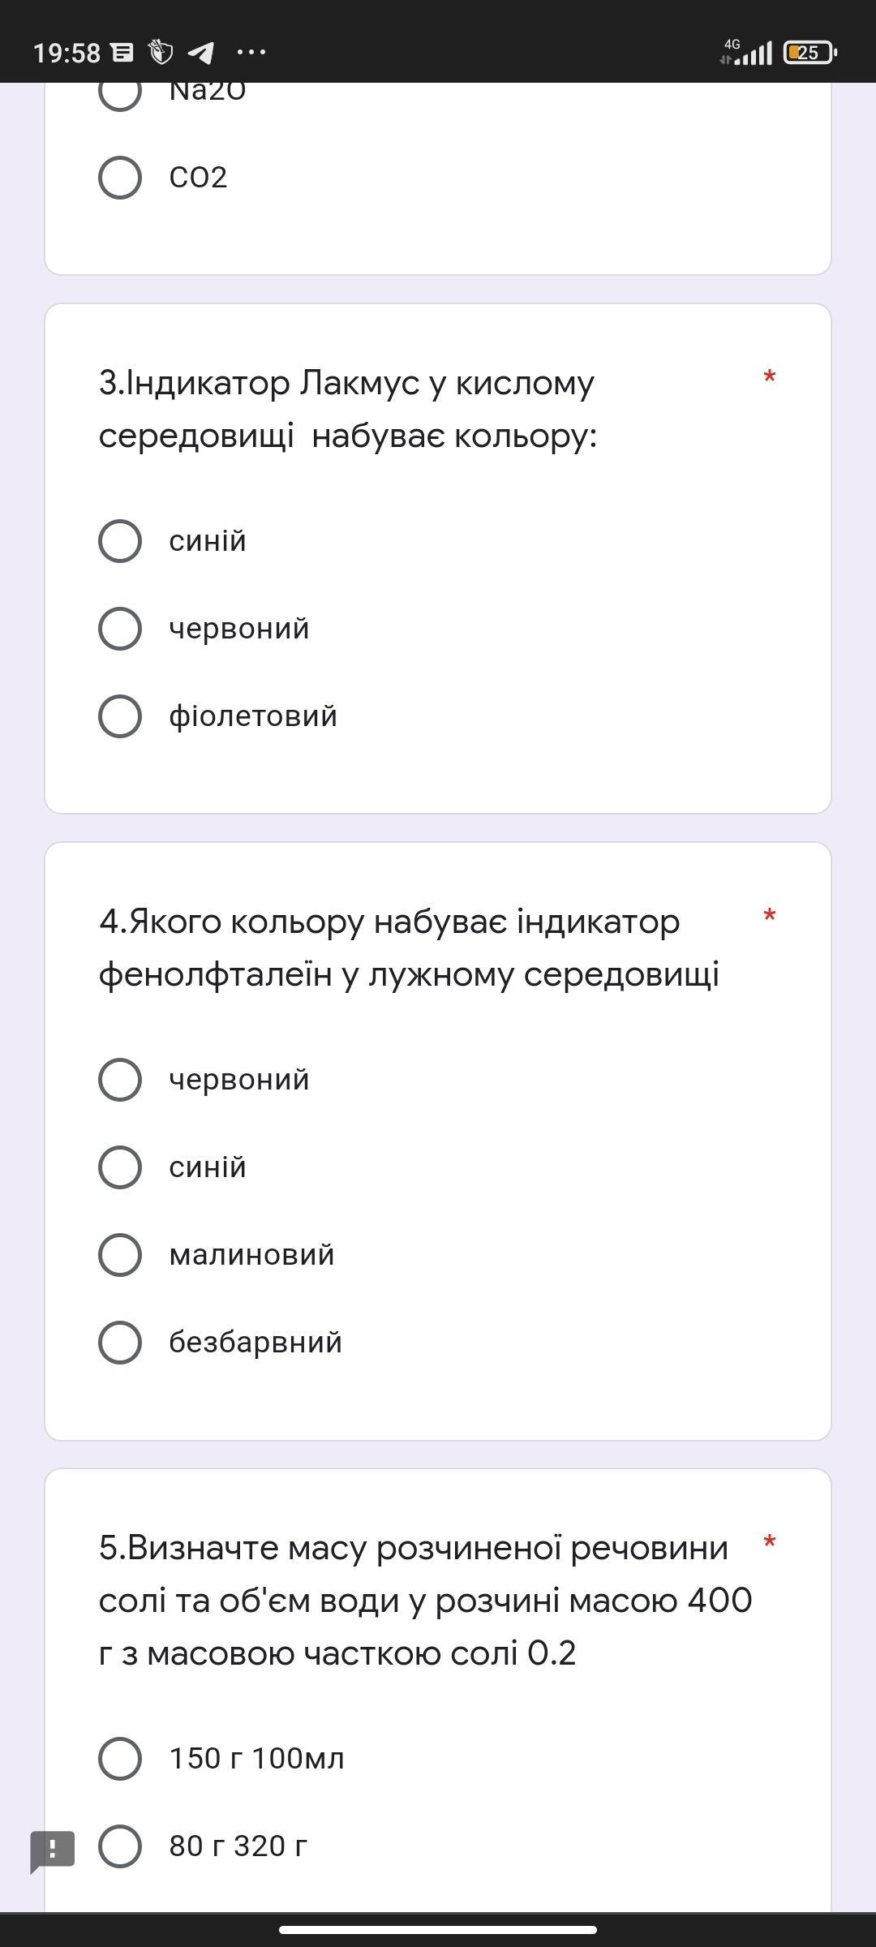876x1947 pixels.
Task: Tap the three dots notification overflow icon
Action: [x=251, y=53]
